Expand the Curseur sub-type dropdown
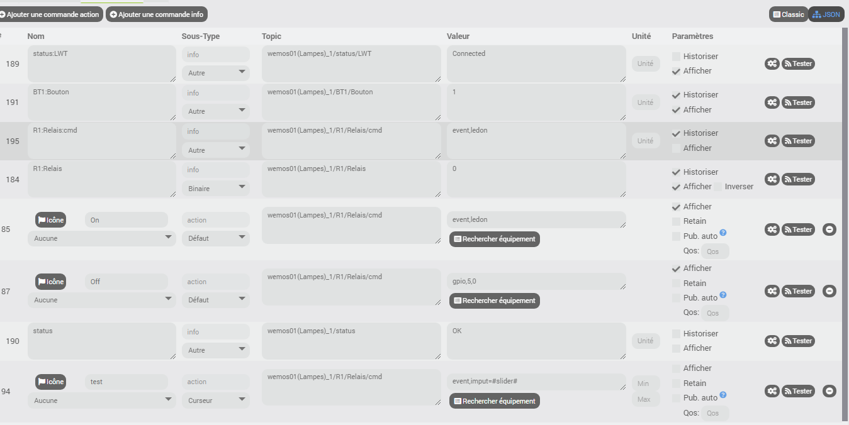This screenshot has width=849, height=425. pyautogui.click(x=216, y=400)
